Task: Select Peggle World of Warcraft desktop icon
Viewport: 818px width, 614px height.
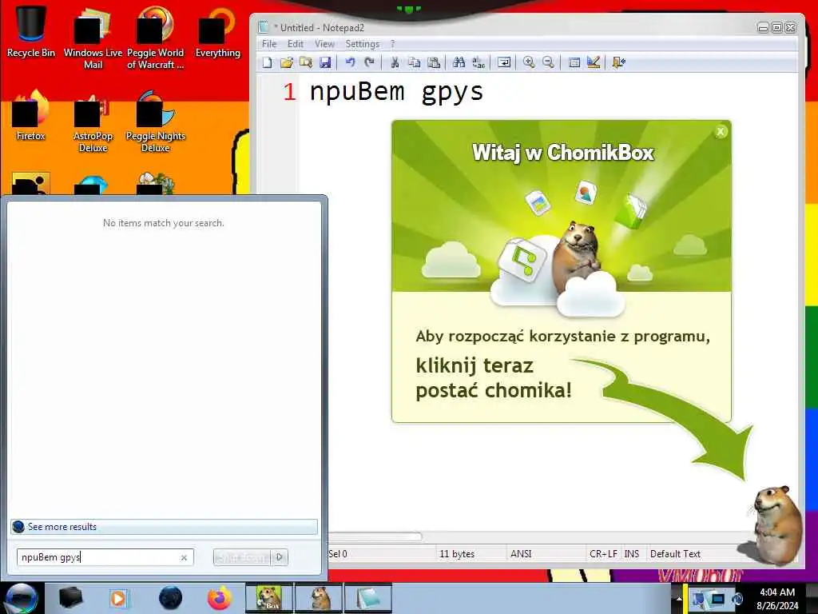Action: tap(156, 38)
